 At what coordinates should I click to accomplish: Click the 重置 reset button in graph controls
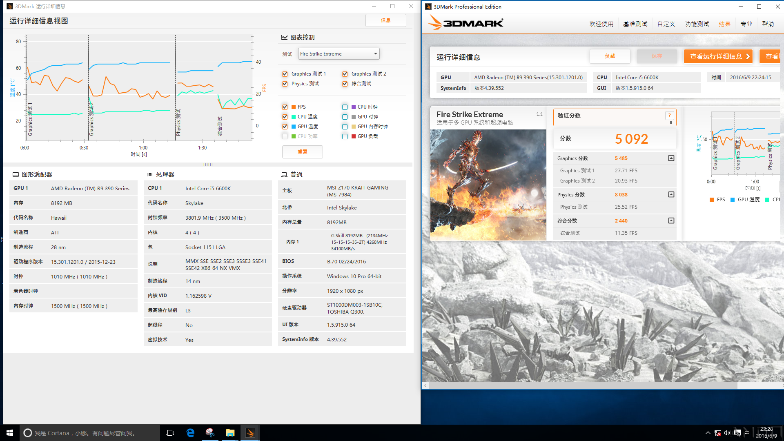pyautogui.click(x=303, y=151)
